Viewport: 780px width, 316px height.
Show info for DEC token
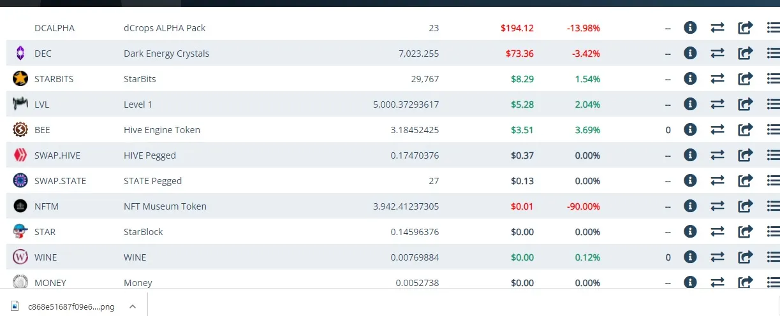coord(689,54)
